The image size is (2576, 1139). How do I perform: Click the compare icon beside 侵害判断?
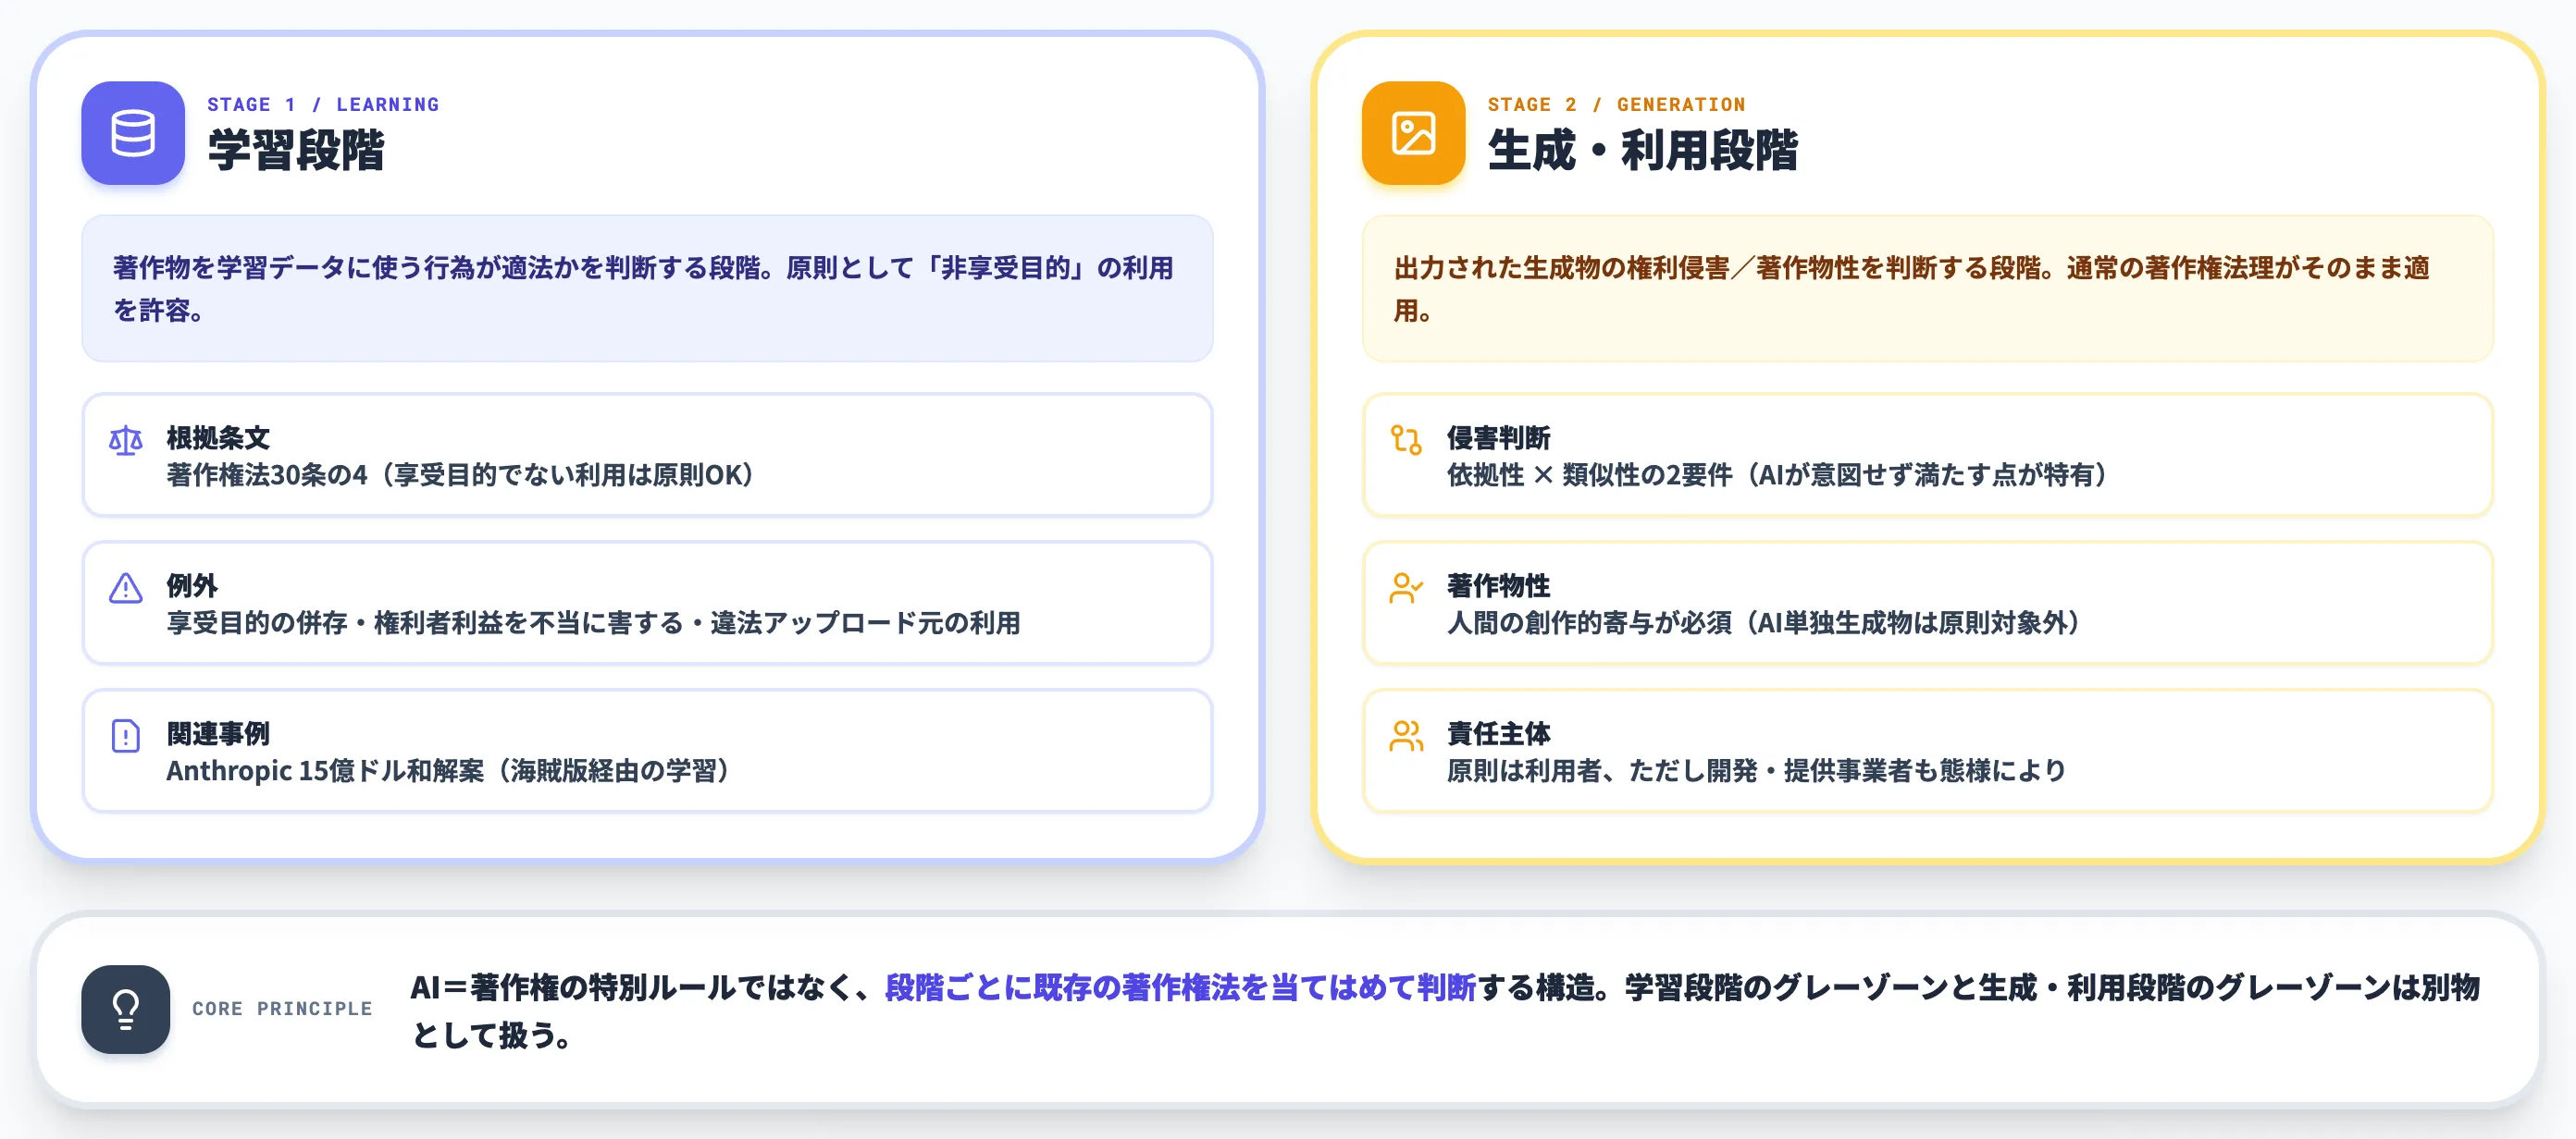1406,440
